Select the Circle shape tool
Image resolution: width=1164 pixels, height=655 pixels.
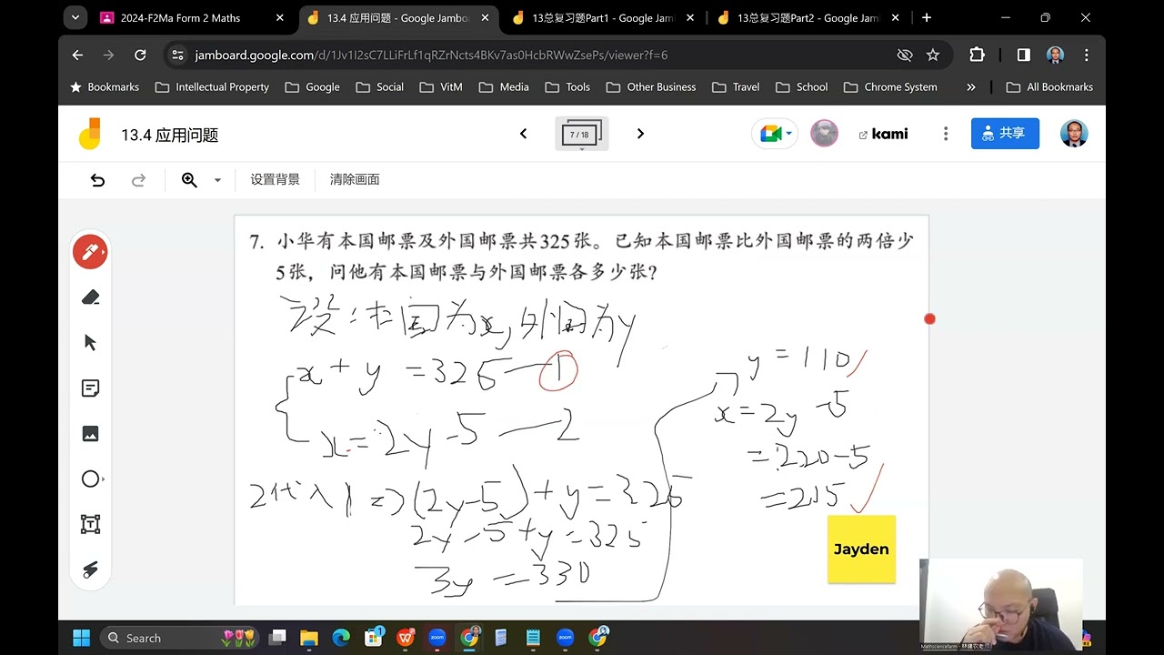click(x=90, y=479)
